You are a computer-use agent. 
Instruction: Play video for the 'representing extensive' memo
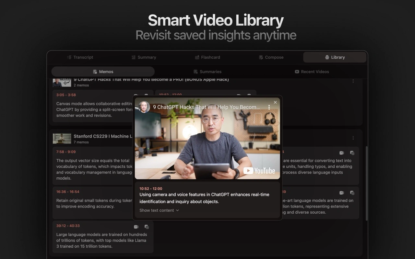pos(342,193)
